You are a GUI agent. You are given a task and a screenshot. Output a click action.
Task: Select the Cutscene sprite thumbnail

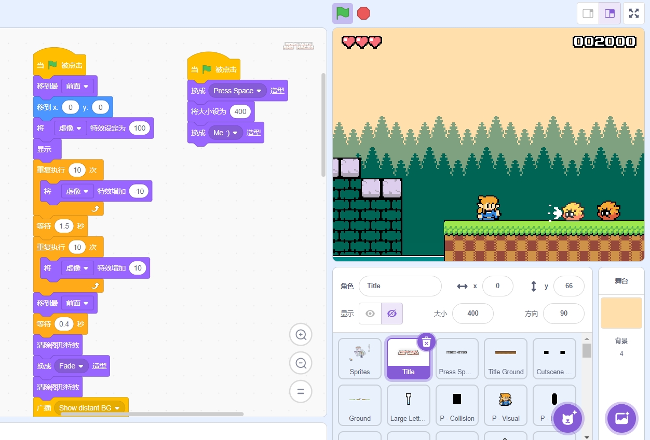pyautogui.click(x=554, y=359)
